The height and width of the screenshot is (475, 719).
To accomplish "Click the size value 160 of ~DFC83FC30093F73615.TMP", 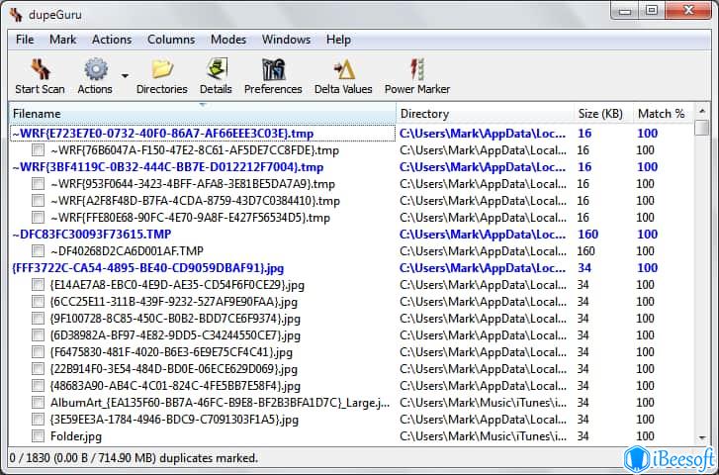I will 587,235.
